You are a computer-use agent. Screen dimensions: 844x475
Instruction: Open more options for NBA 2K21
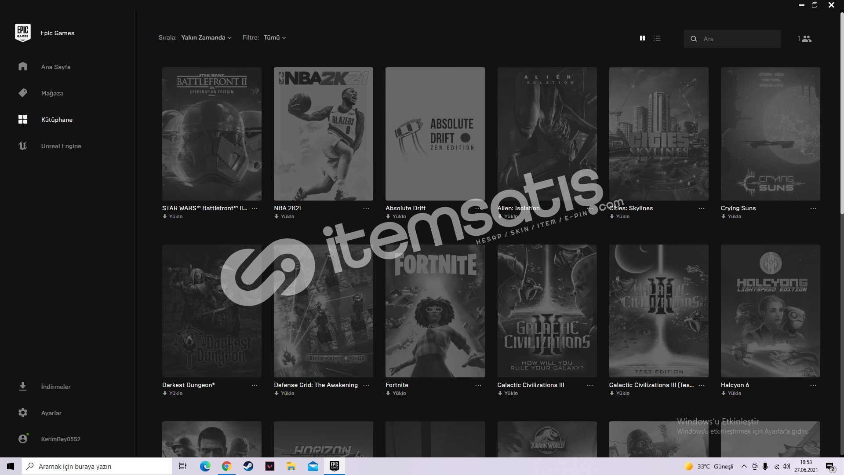[366, 208]
